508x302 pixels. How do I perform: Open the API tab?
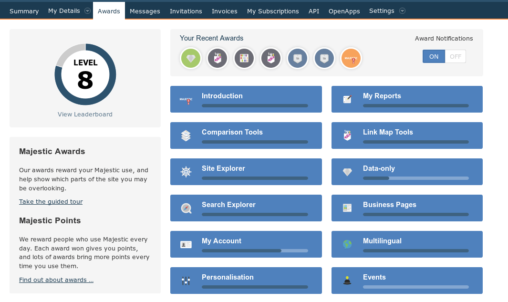click(x=313, y=11)
